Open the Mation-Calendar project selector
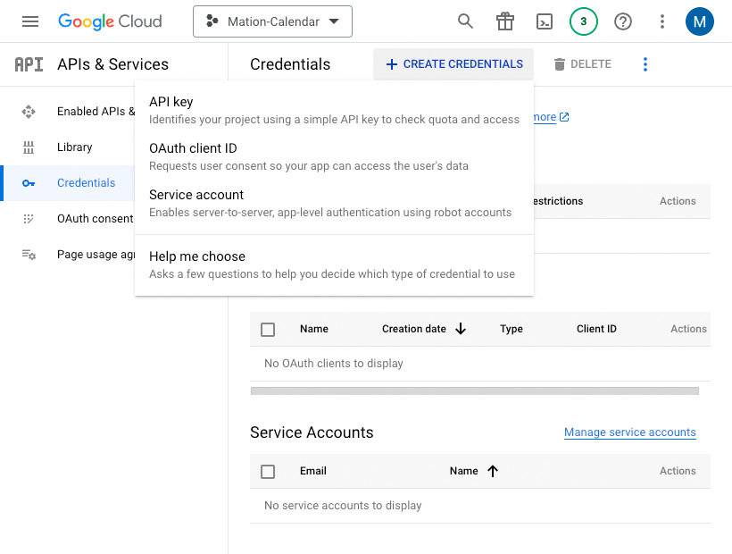The width and height of the screenshot is (732, 554). pyautogui.click(x=272, y=21)
